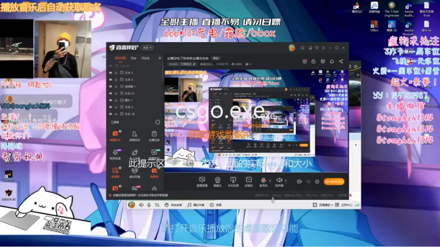440x247 pixels.
Task: Open the 主播任务 tool
Action: tap(154, 136)
